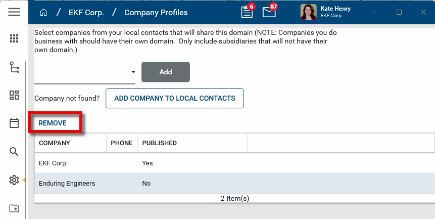Expand the company selection dropdown arrow

tap(133, 72)
